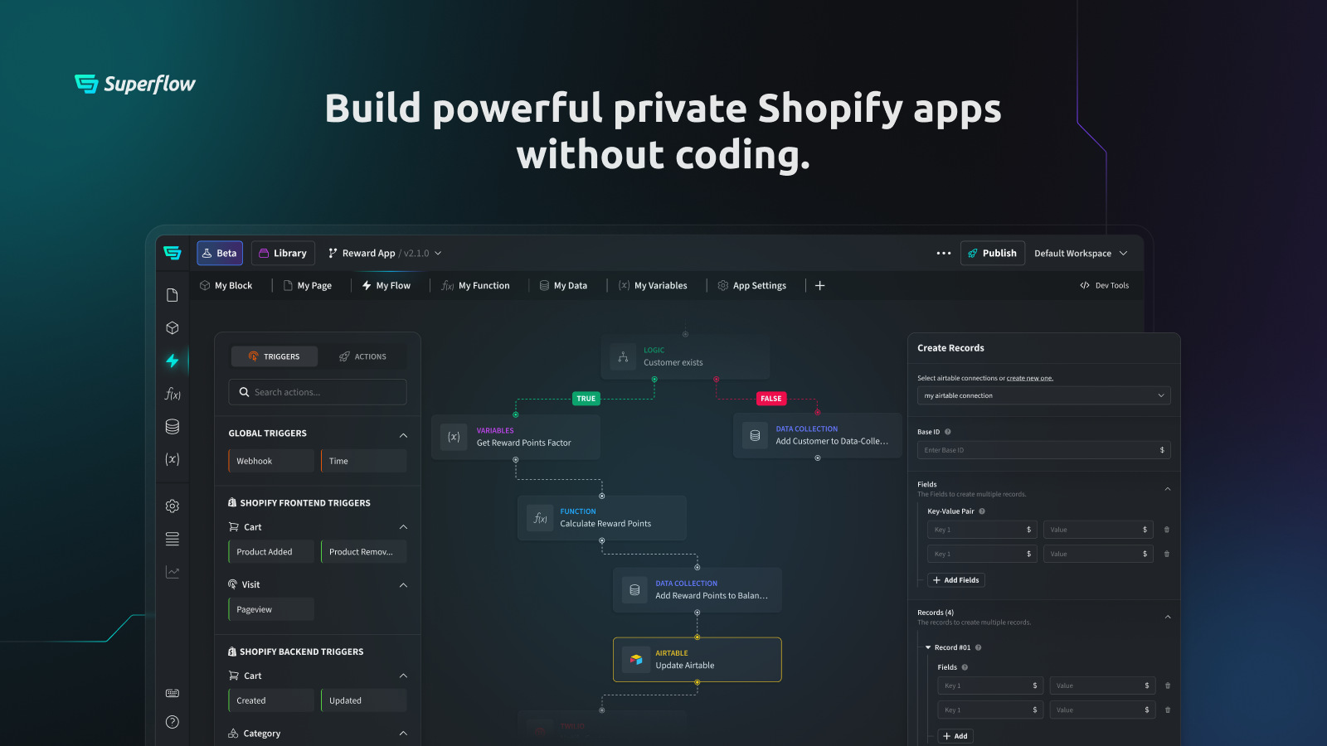Select the Calculate Reward Points function node
Screen dimensions: 1327x746
602,518
